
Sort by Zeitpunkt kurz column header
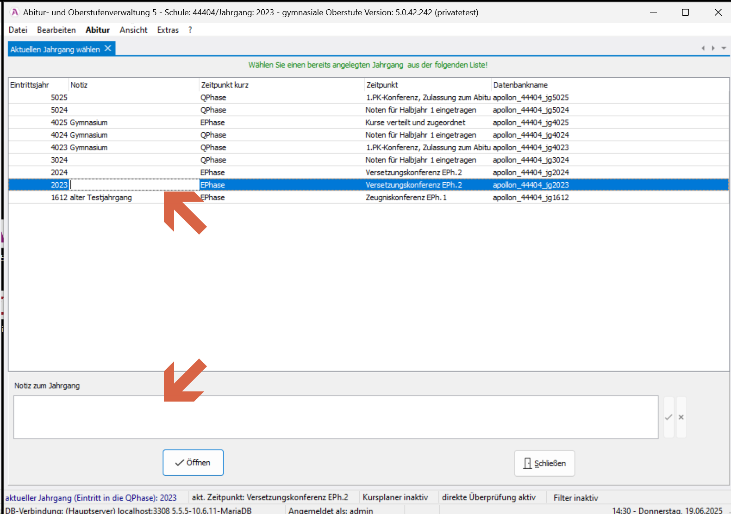click(282, 85)
